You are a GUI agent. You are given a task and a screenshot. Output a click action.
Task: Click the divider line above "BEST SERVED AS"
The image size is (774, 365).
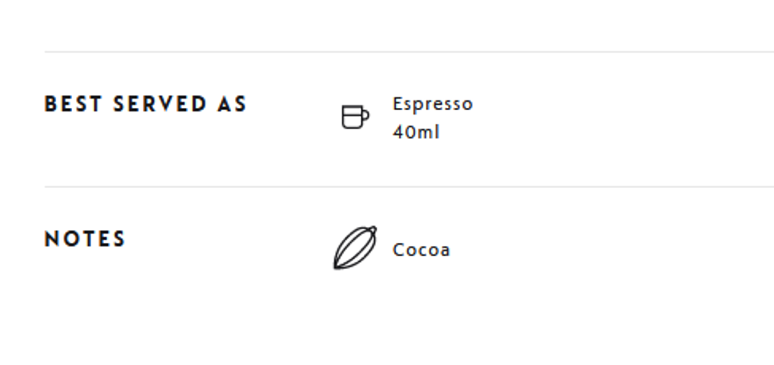pos(408,52)
